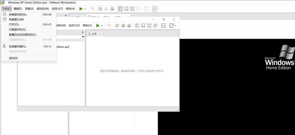Screen dimensions: 295x135
Task: Open 选项卡(T) menu in front window
Action: pyautogui.click(x=74, y=25)
